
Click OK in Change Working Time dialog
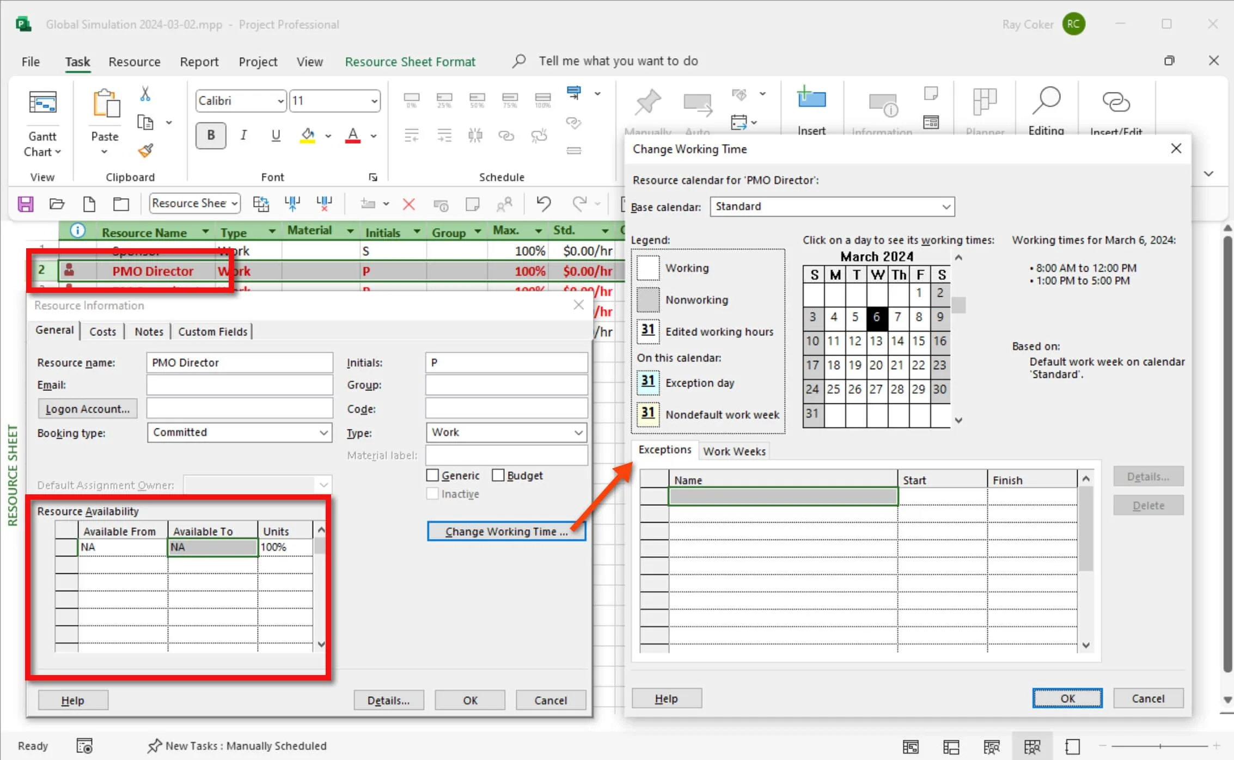point(1067,698)
